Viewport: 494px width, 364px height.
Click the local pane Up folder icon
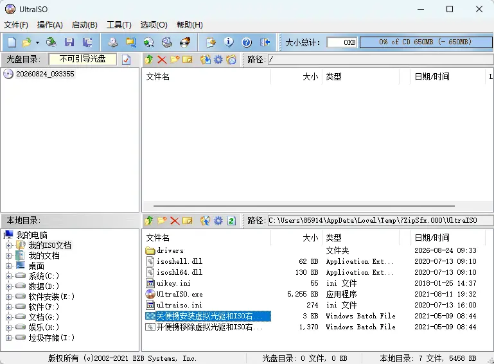[149, 221]
